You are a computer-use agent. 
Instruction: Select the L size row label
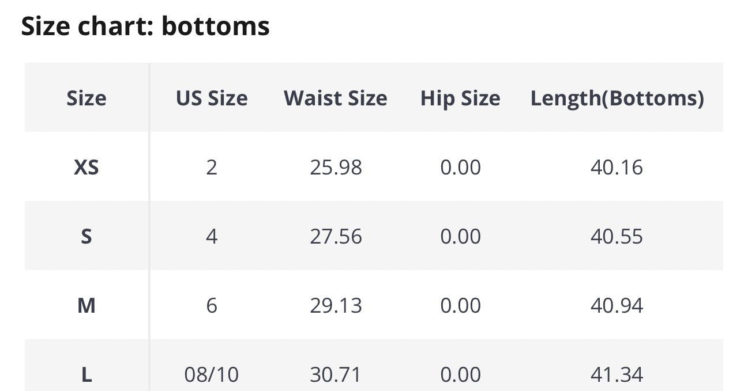pyautogui.click(x=87, y=375)
